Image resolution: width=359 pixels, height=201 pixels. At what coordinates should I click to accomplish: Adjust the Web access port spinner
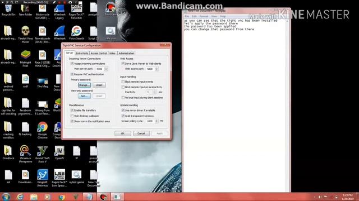[157, 69]
